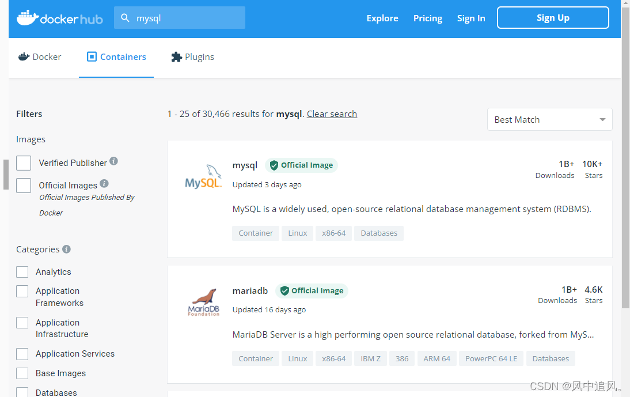The height and width of the screenshot is (397, 630).
Task: Click the mariadb Official Image shield badge
Action: click(x=312, y=290)
